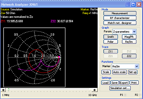Maximize the Network Analyzer window
This screenshot has height=99, width=143.
133,4
